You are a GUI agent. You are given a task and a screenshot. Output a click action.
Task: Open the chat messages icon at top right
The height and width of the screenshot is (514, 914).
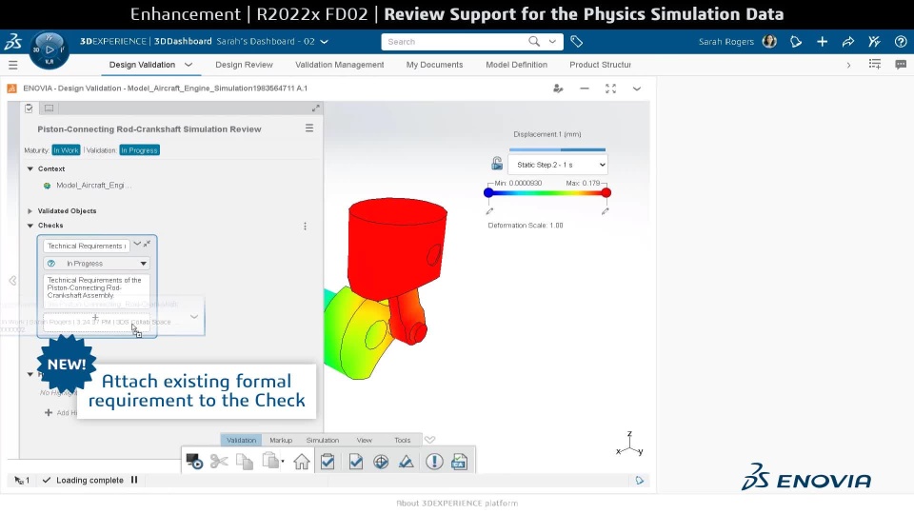901,64
